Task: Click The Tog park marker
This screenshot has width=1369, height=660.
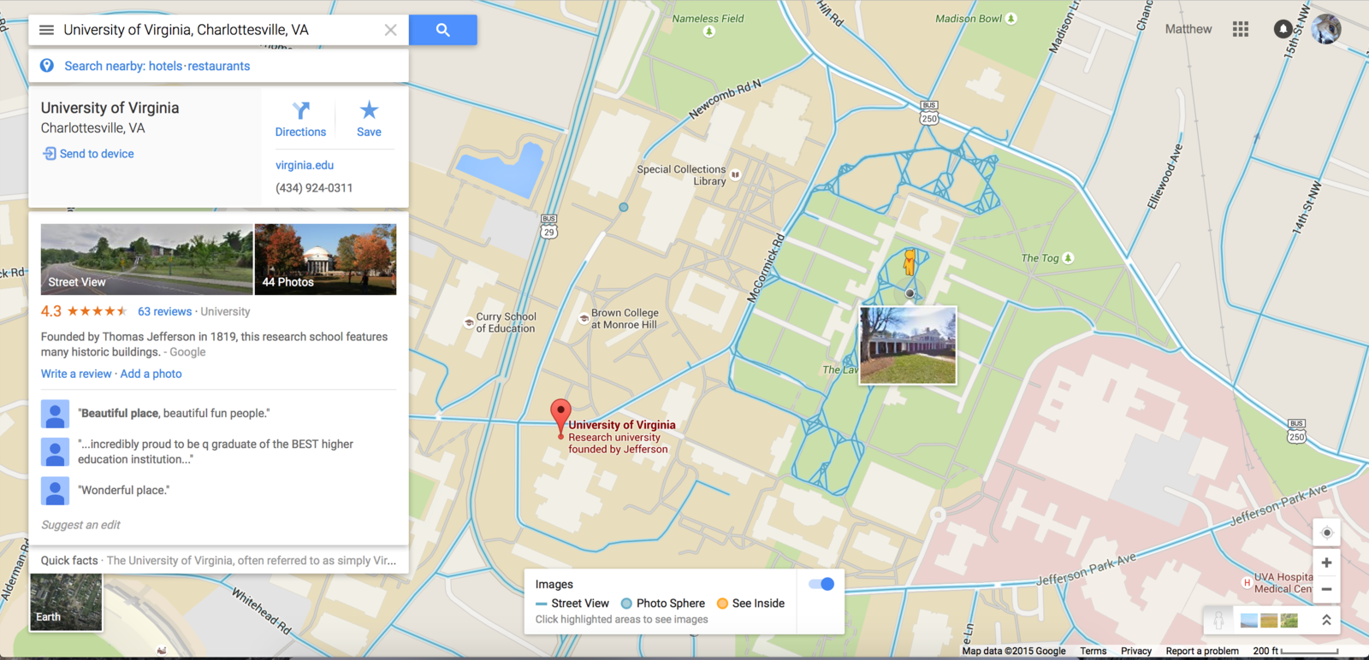Action: 1068,257
